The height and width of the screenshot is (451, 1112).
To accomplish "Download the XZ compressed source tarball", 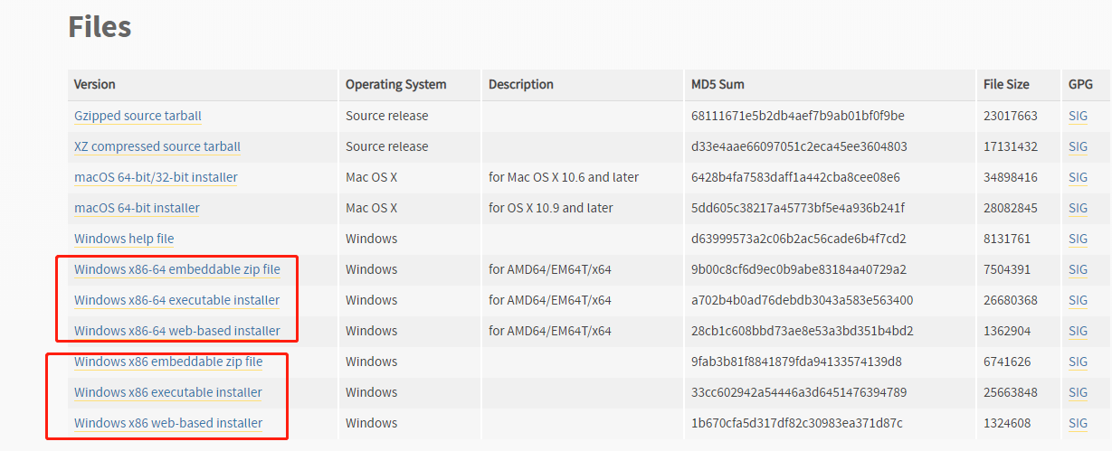I will coord(157,146).
